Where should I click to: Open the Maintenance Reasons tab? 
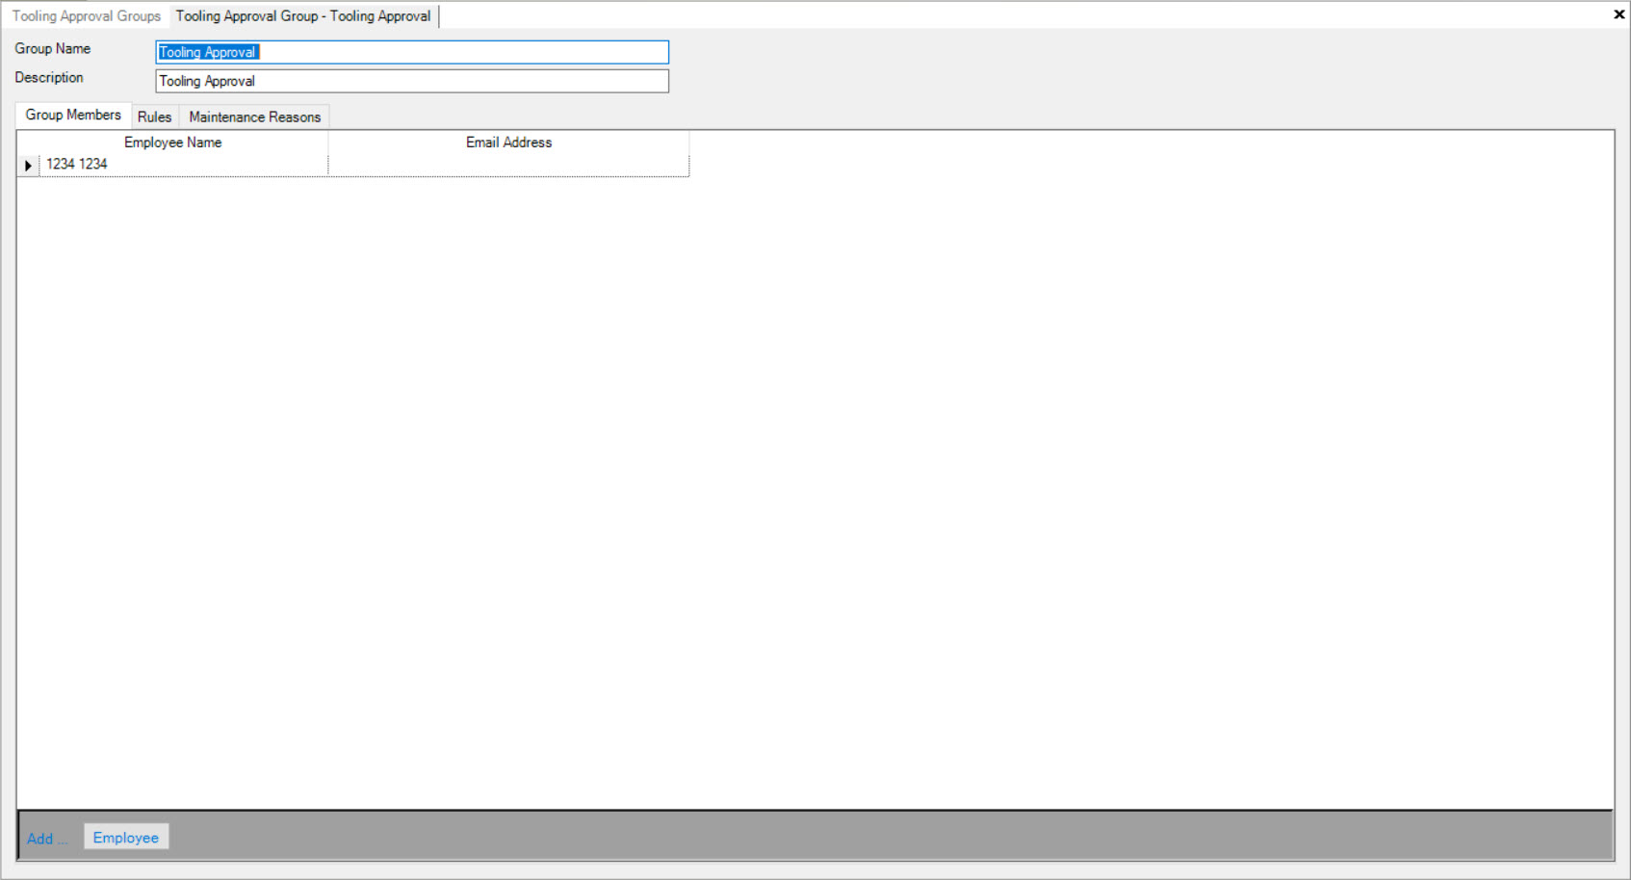coord(255,116)
